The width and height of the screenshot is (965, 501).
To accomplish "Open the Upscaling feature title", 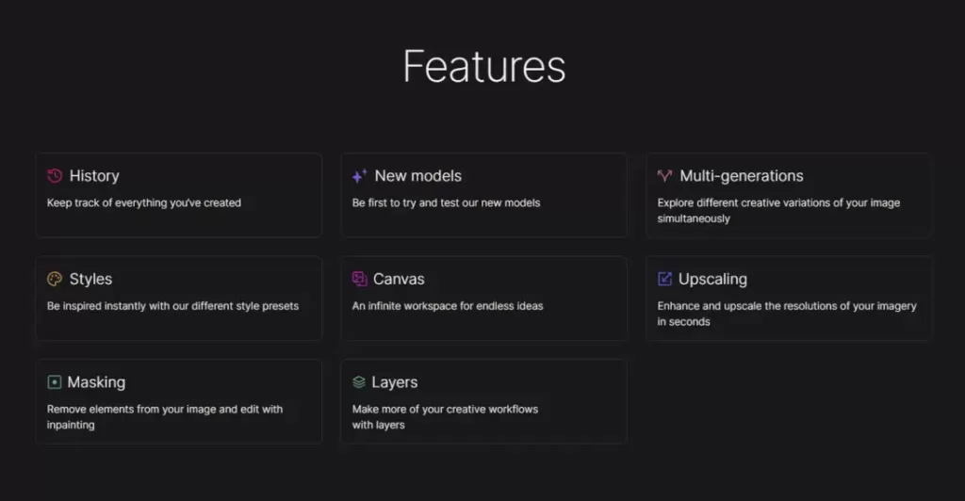I will (x=712, y=280).
